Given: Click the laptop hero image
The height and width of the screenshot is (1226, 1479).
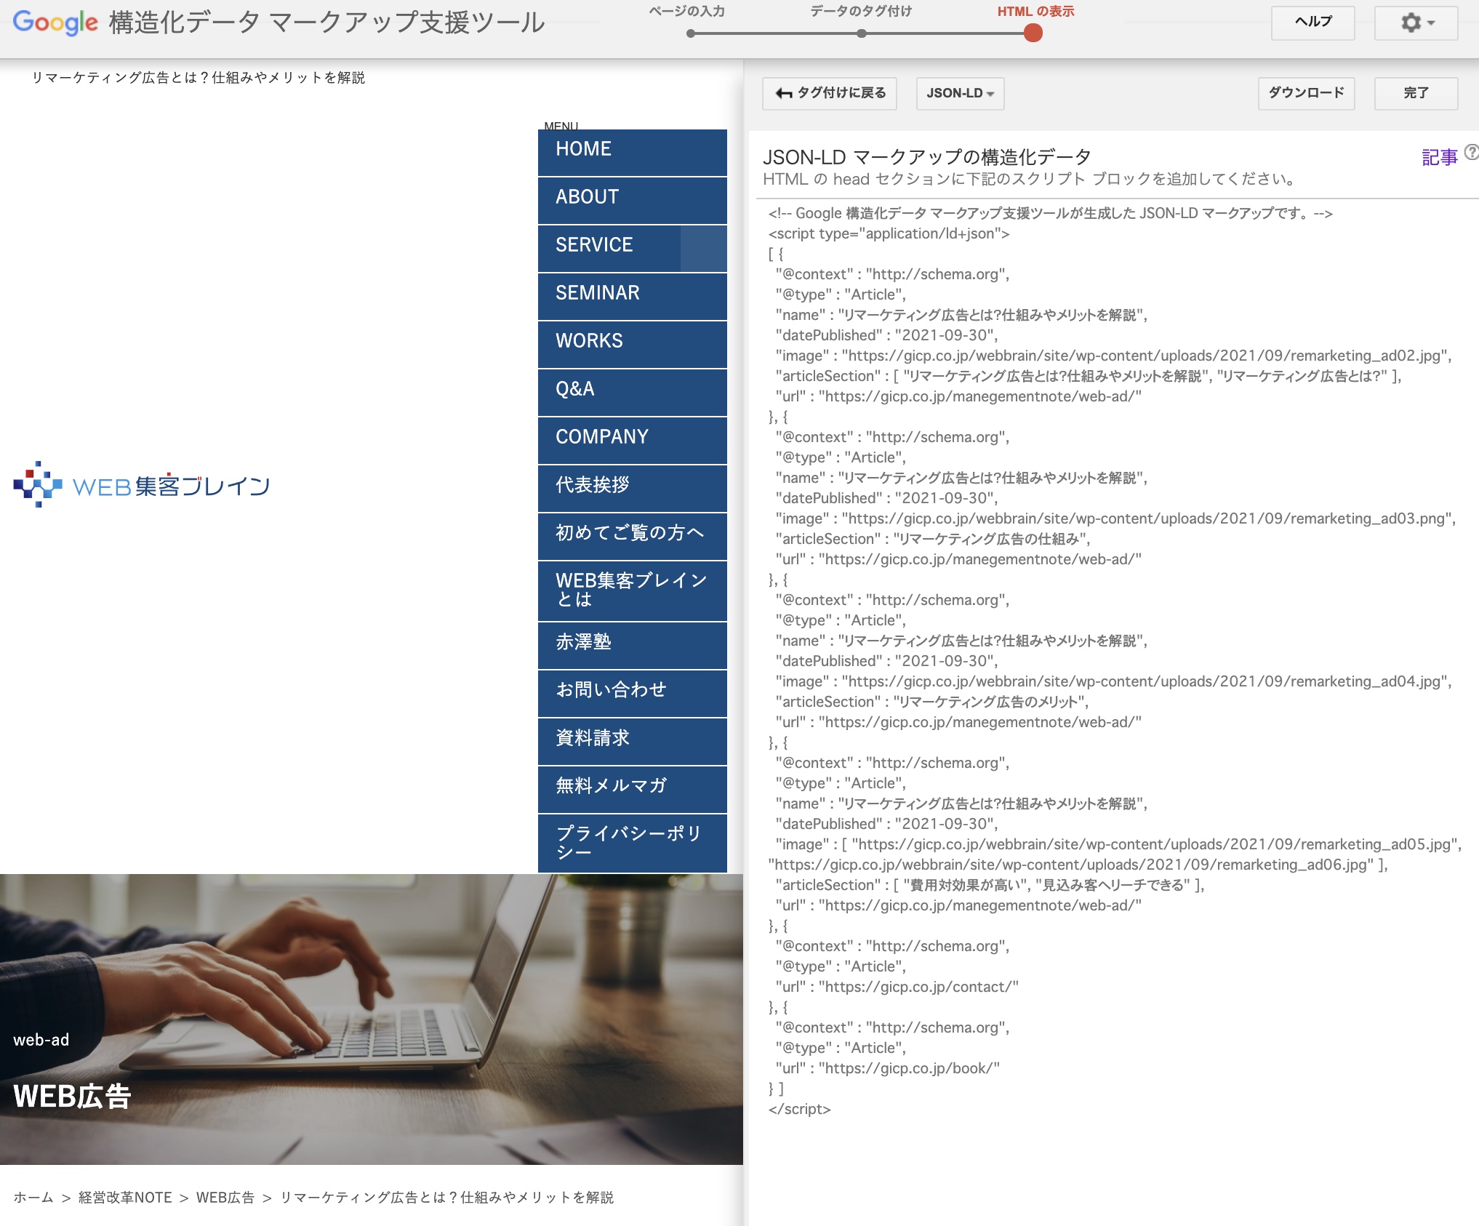Looking at the screenshot, I should pos(372,1018).
